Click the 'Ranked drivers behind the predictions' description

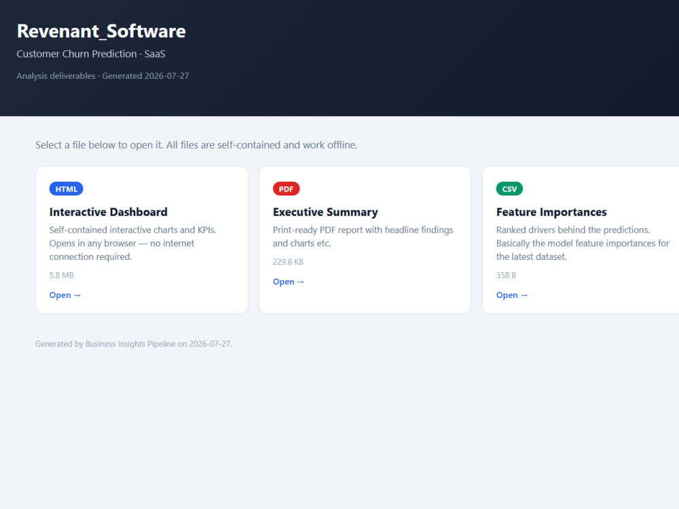click(583, 243)
